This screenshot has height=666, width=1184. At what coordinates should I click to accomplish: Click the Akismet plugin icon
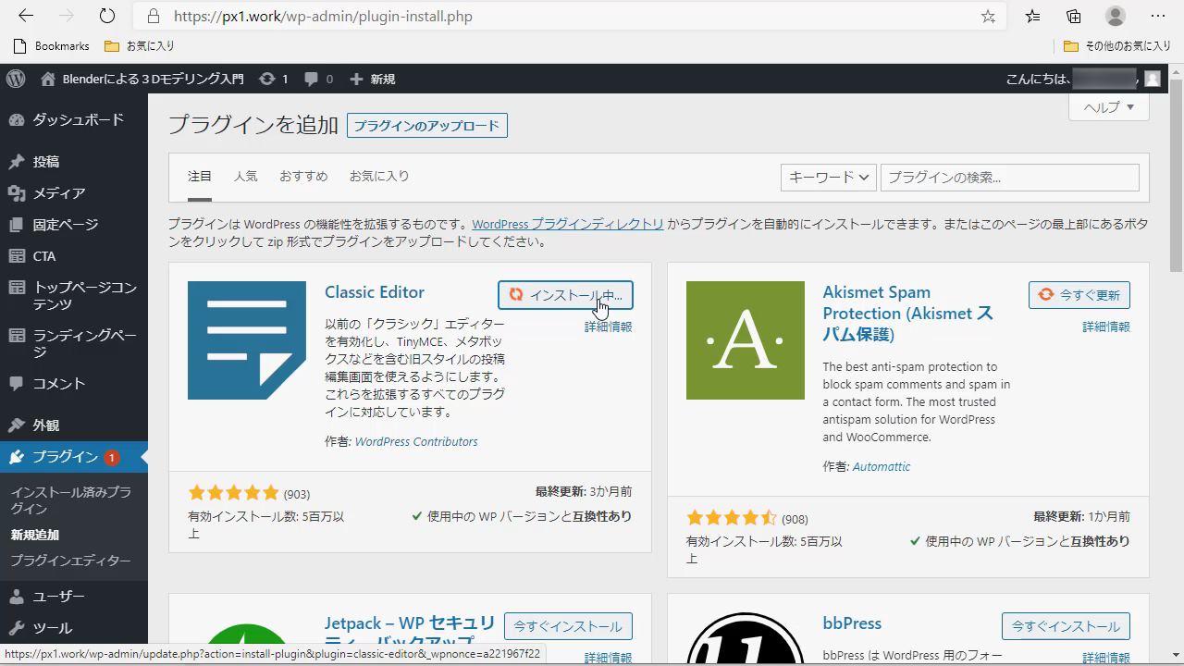pyautogui.click(x=745, y=340)
